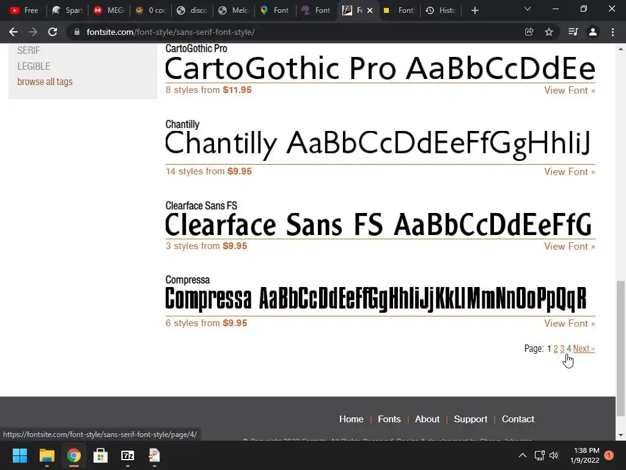The image size is (626, 470).
Task: Open volume tray icon
Action: point(554,455)
